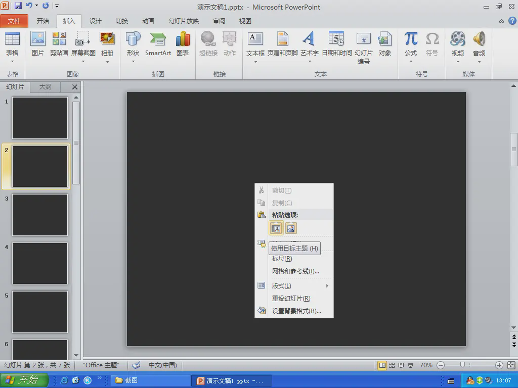The image size is (518, 388).
Task: Expand the 形状 shapes dropdown
Action: (133, 62)
